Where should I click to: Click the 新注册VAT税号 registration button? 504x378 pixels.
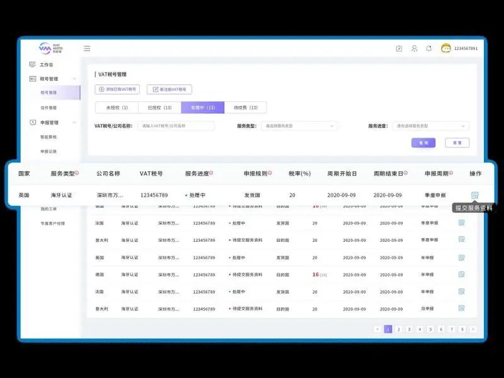tap(168, 88)
